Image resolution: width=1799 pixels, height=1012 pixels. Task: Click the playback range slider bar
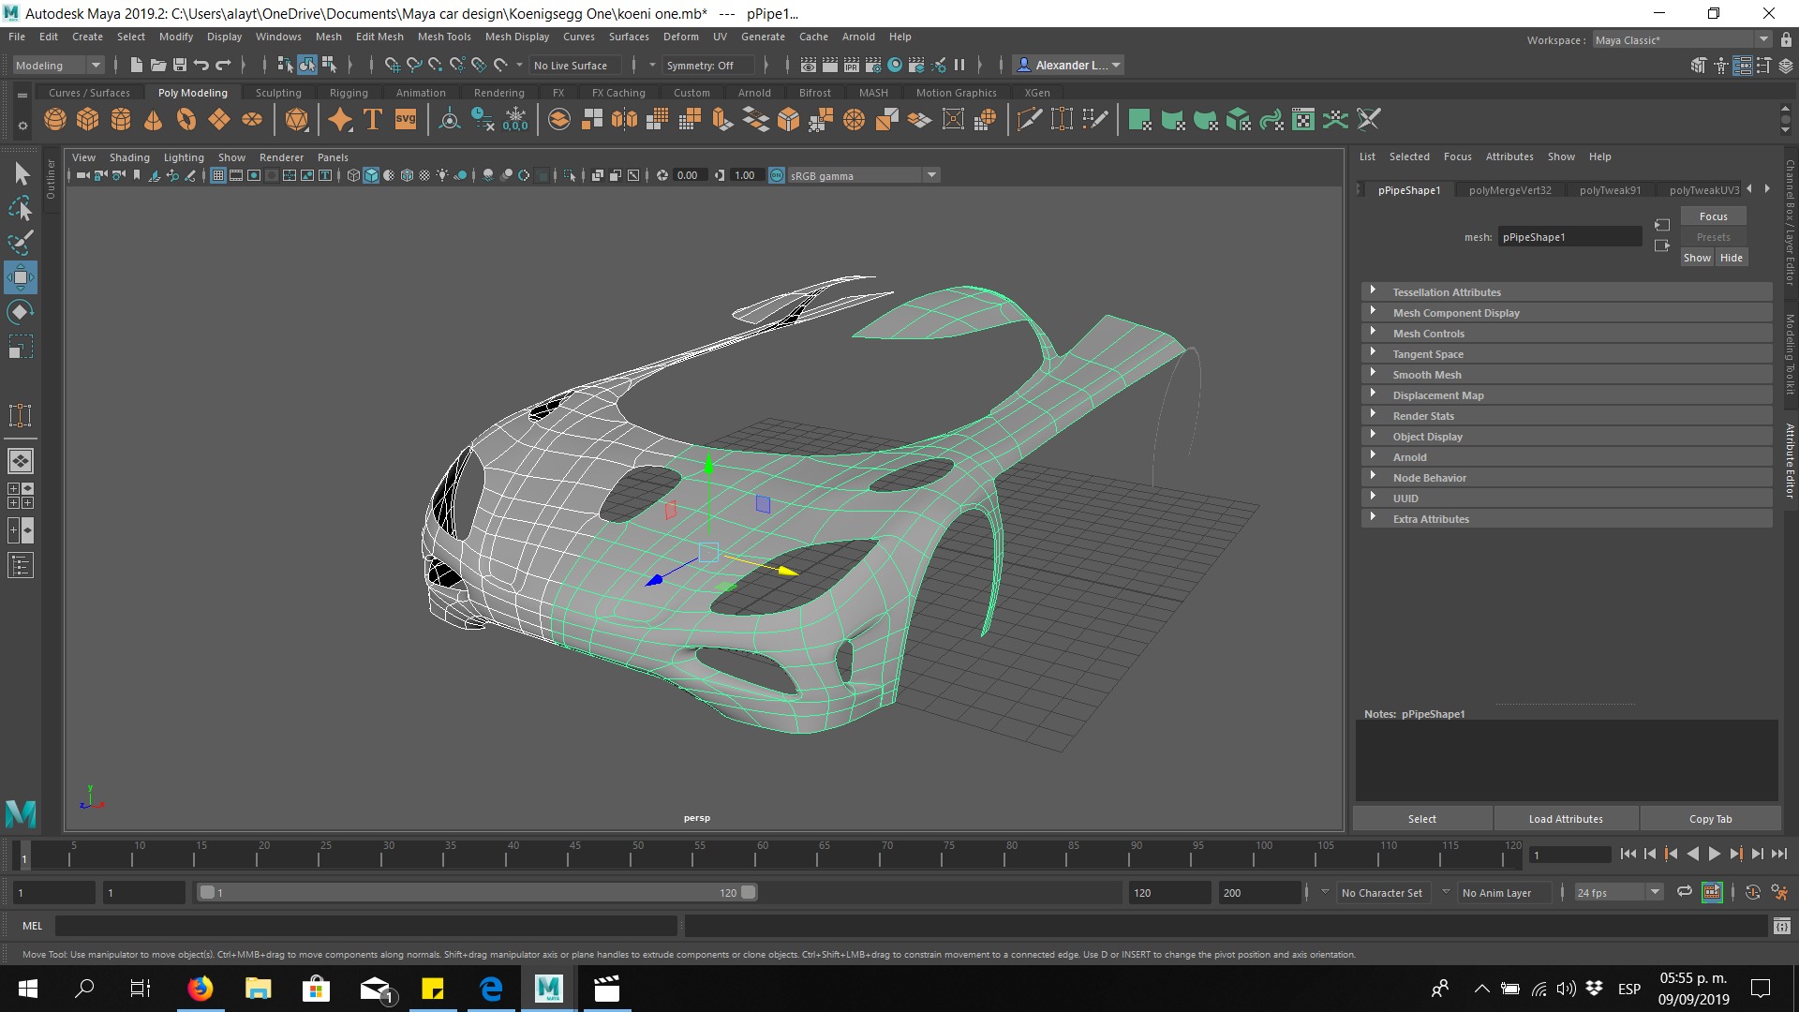pos(476,893)
